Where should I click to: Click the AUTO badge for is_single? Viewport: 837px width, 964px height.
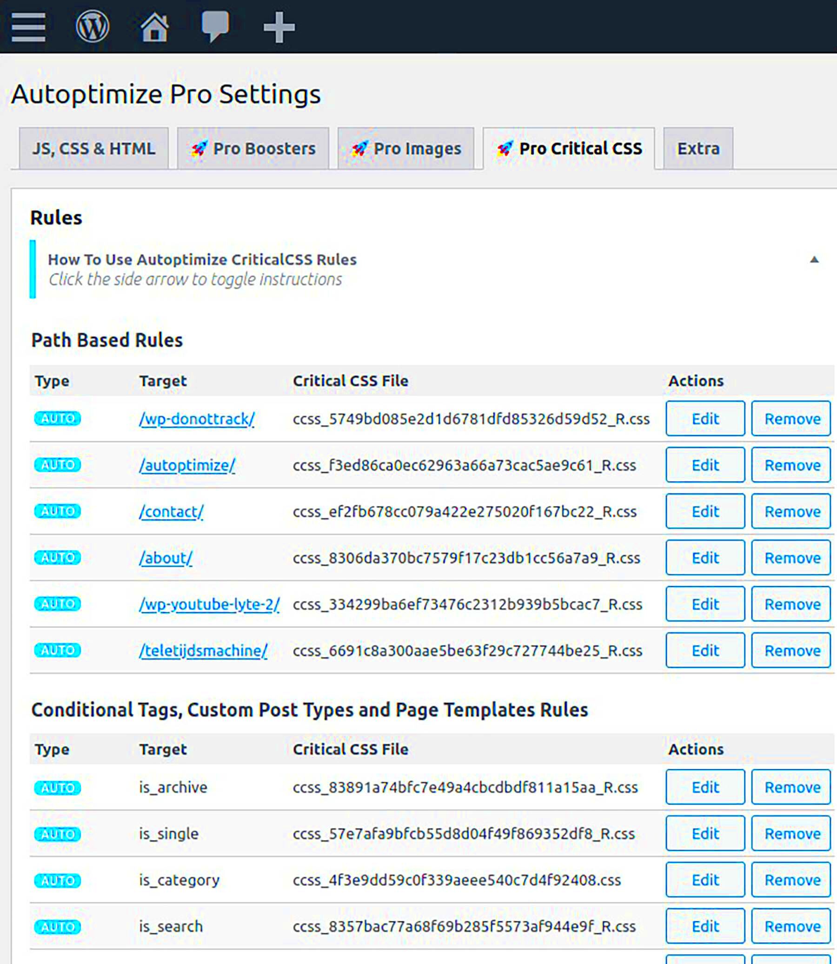click(58, 834)
